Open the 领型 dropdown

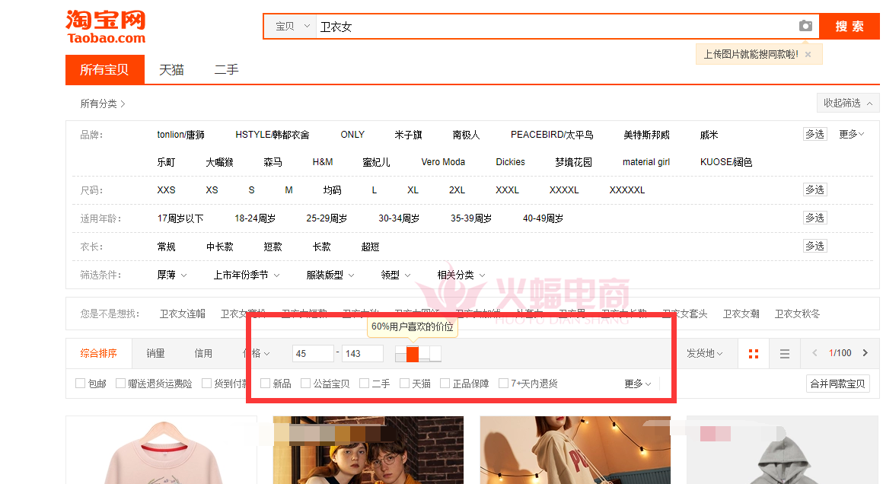point(396,275)
